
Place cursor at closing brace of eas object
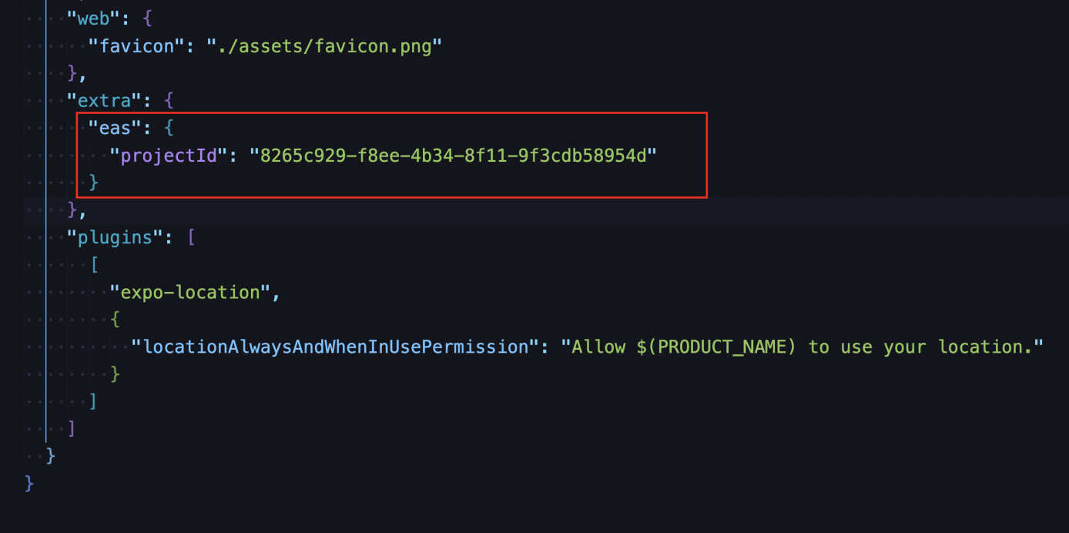pos(94,183)
